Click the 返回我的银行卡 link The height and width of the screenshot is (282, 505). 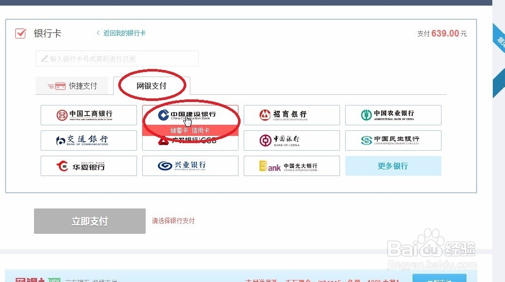124,33
